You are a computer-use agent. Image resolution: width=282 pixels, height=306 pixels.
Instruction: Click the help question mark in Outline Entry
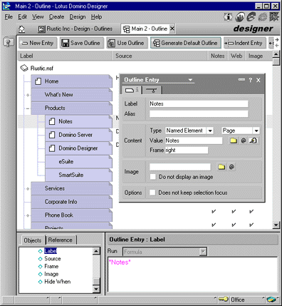(250, 80)
